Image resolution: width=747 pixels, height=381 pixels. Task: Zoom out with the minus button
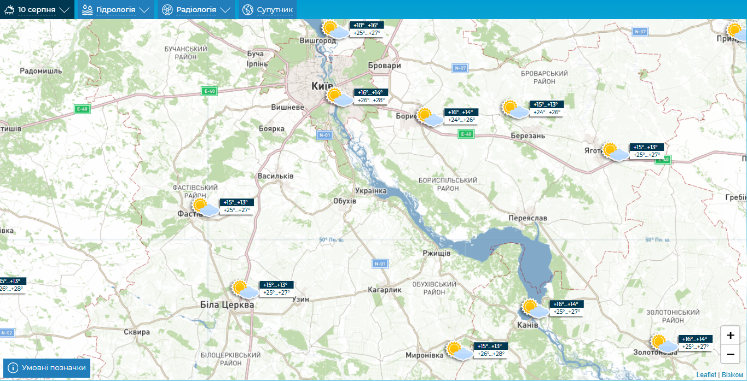coord(730,354)
